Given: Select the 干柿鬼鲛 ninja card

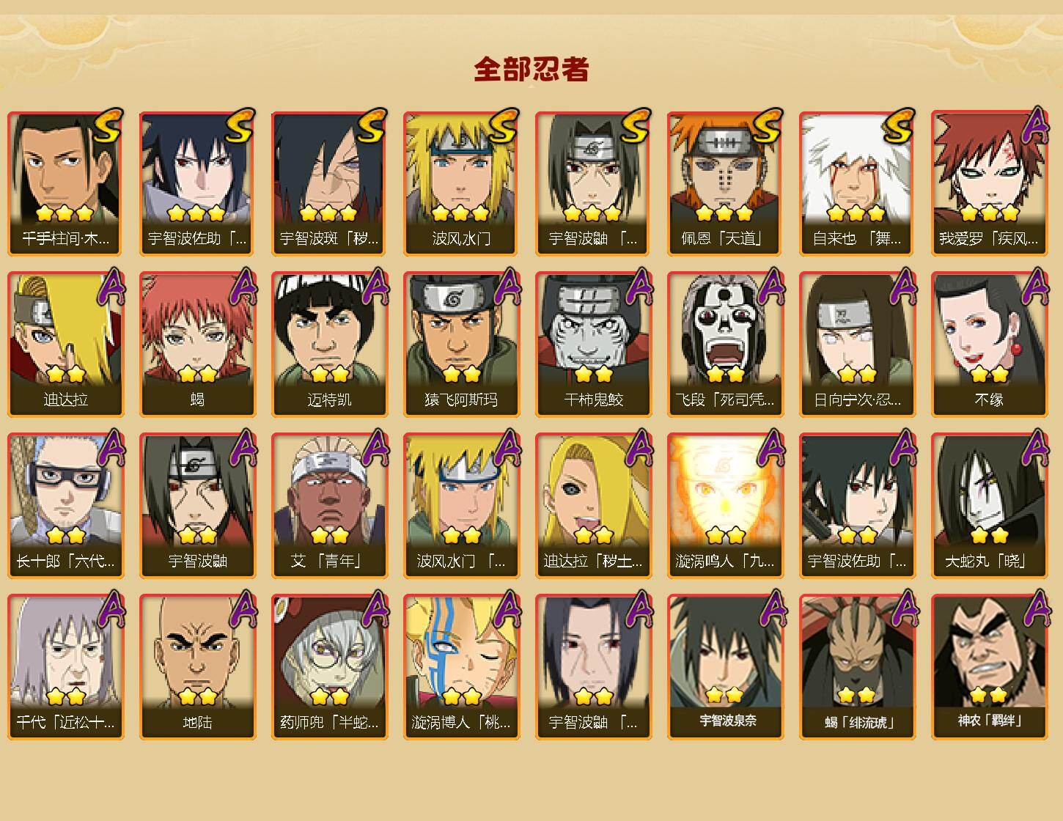Looking at the screenshot, I should 593,345.
